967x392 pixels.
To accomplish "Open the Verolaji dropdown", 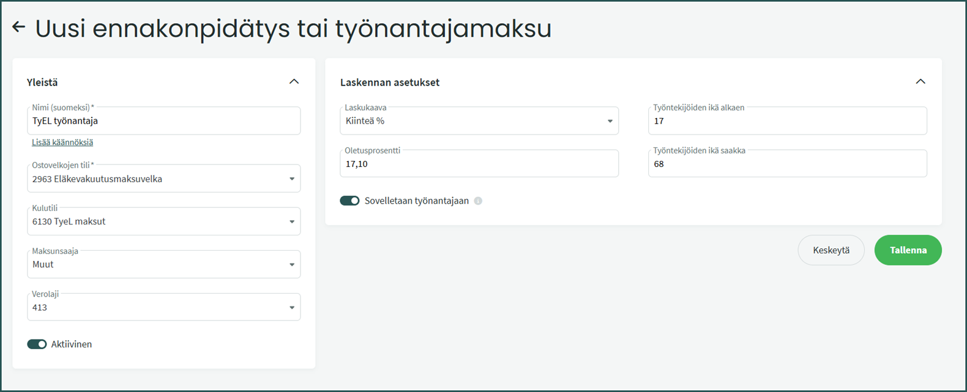I will coord(163,308).
